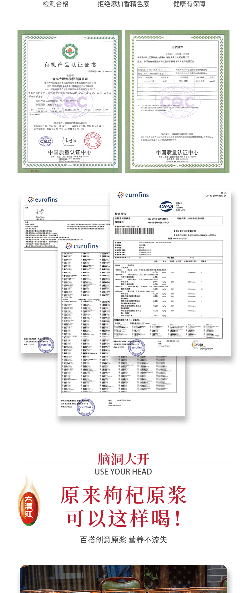
Task: Click report number AR-19-SU-058277-04 at page top
Action: point(216,196)
